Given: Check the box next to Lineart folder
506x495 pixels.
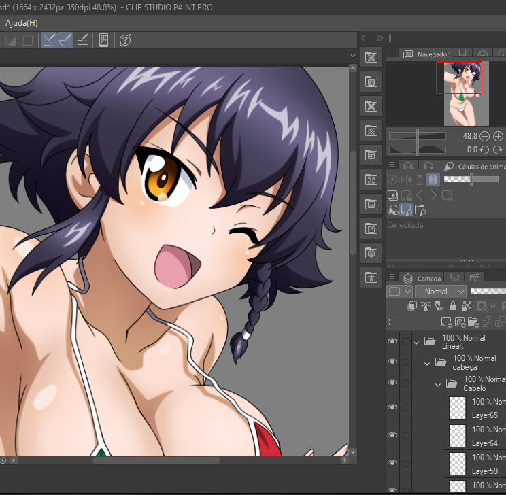Looking at the screenshot, I should [406, 341].
